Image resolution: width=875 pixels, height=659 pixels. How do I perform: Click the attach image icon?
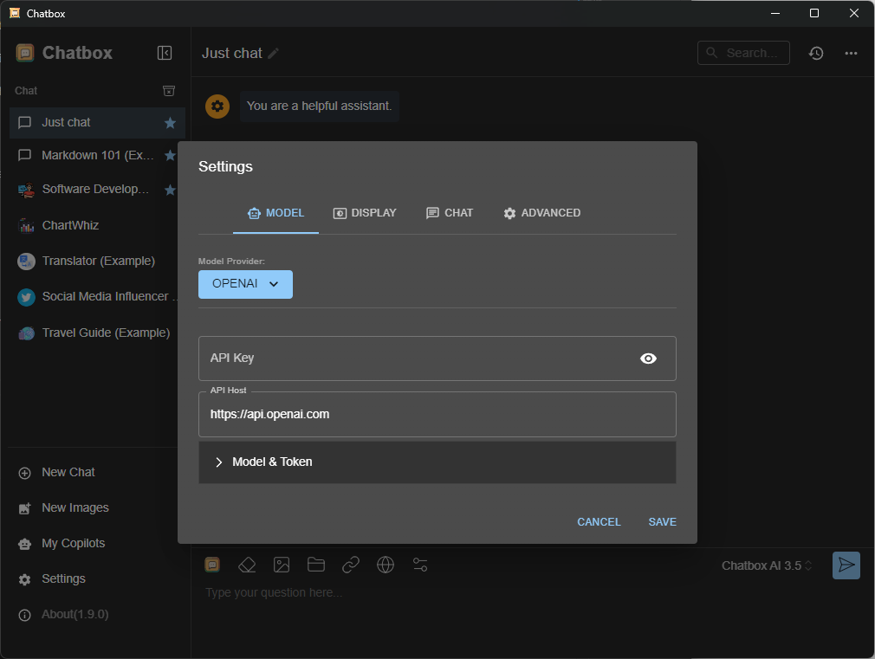point(282,565)
